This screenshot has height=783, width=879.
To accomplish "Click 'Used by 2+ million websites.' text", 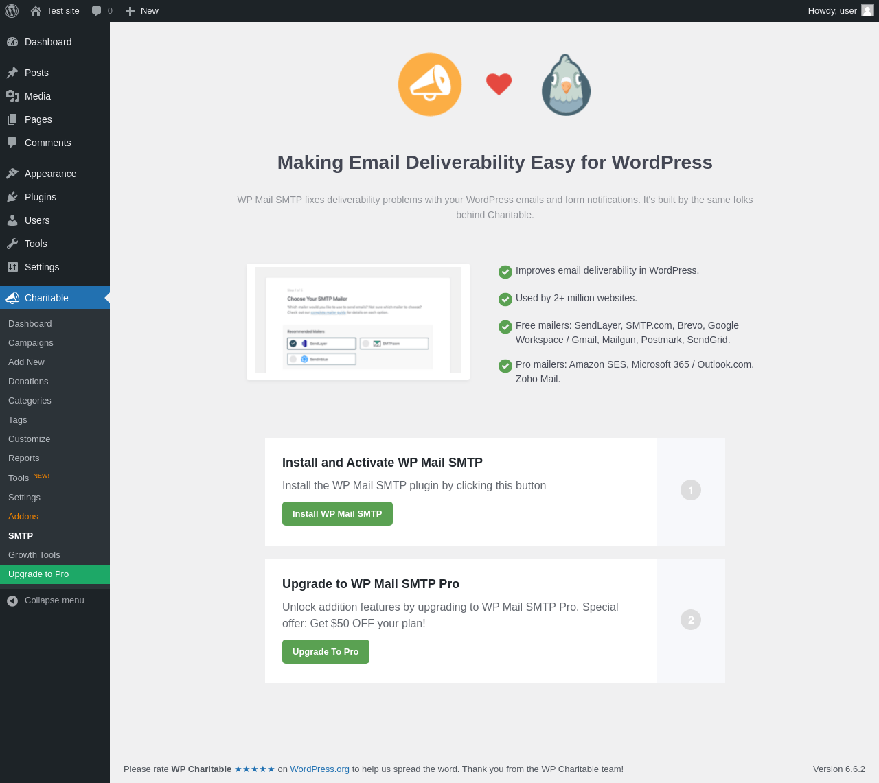I will [x=576, y=298].
